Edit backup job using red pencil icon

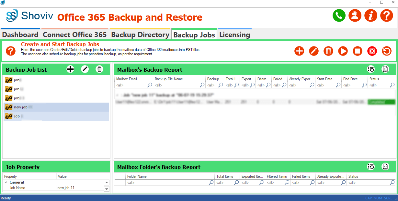tap(314, 51)
